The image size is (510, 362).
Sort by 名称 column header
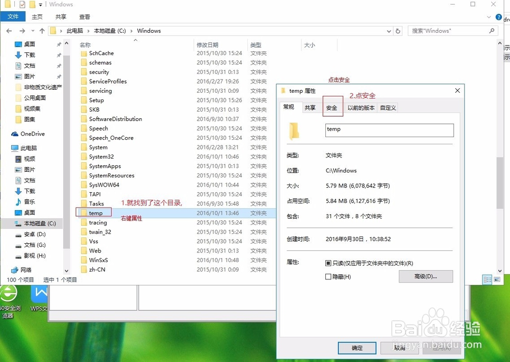pyautogui.click(x=85, y=45)
